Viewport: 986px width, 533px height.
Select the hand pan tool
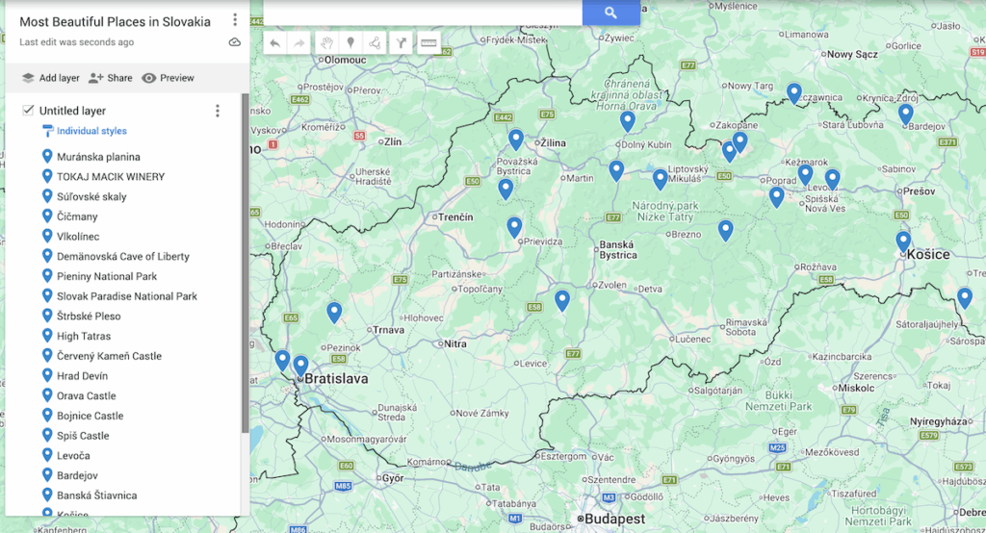pos(326,43)
